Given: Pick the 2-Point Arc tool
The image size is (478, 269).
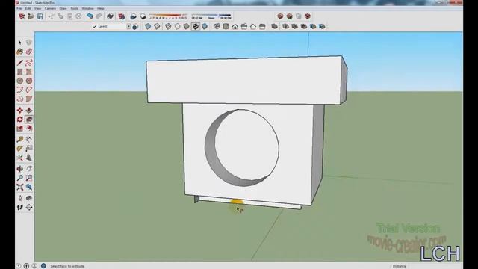Looking at the screenshot, I should pos(29,90).
